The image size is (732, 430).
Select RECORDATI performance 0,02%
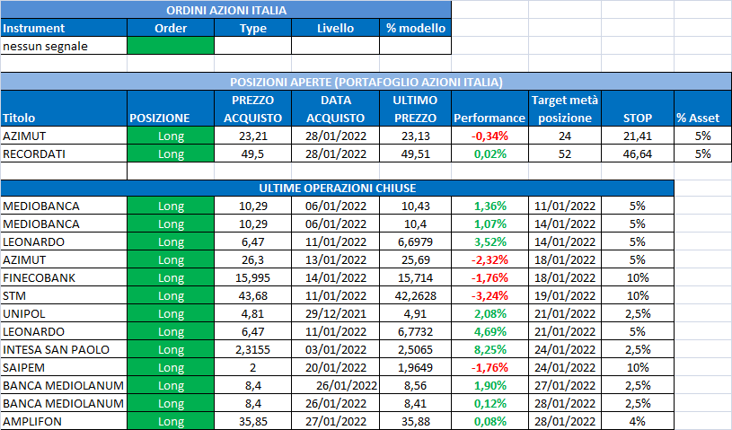tap(489, 154)
